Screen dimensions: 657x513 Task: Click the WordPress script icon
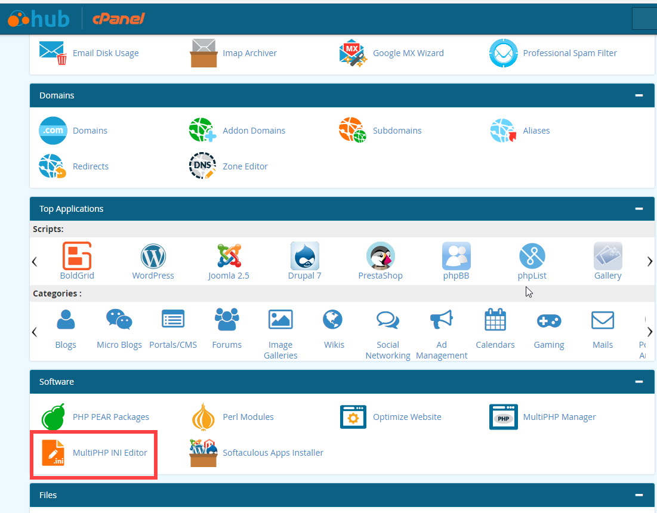153,256
